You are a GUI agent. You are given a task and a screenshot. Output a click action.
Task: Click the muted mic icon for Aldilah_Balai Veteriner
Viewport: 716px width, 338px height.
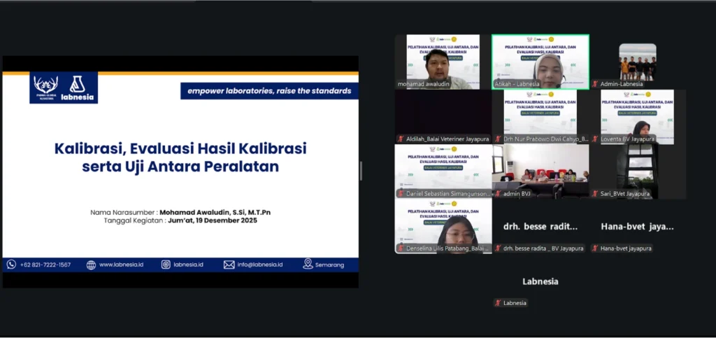(401, 139)
